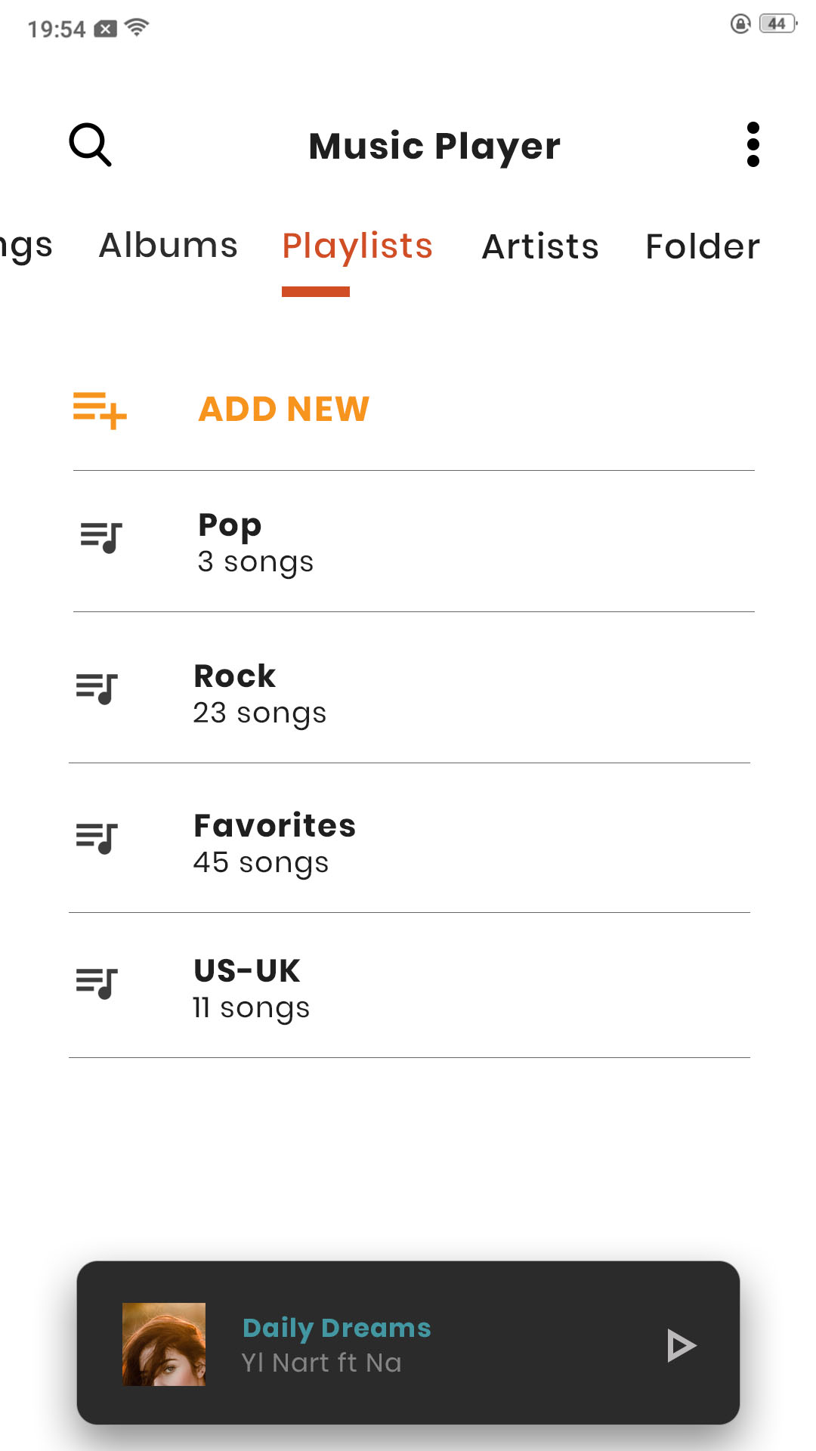Image resolution: width=816 pixels, height=1451 pixels.
Task: Select the Playlists tab
Action: (357, 246)
